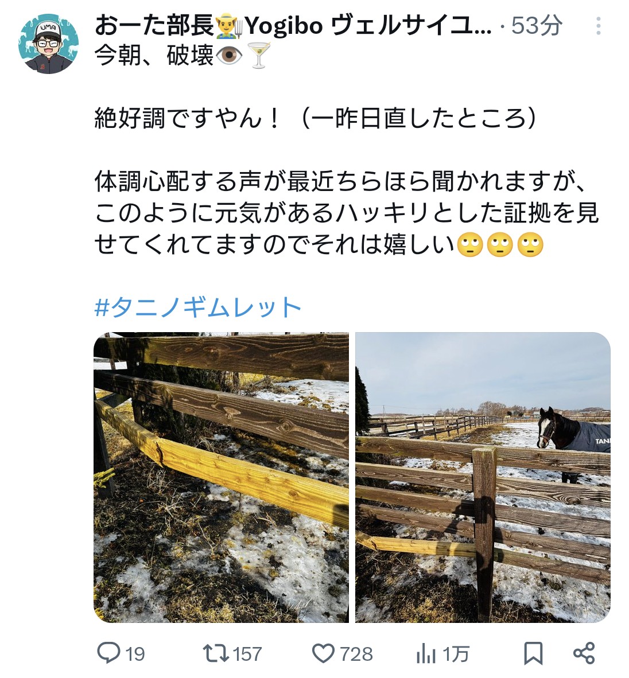Open the broken fence closeup photo
Viewport: 629px width, 678px height.
[221, 477]
